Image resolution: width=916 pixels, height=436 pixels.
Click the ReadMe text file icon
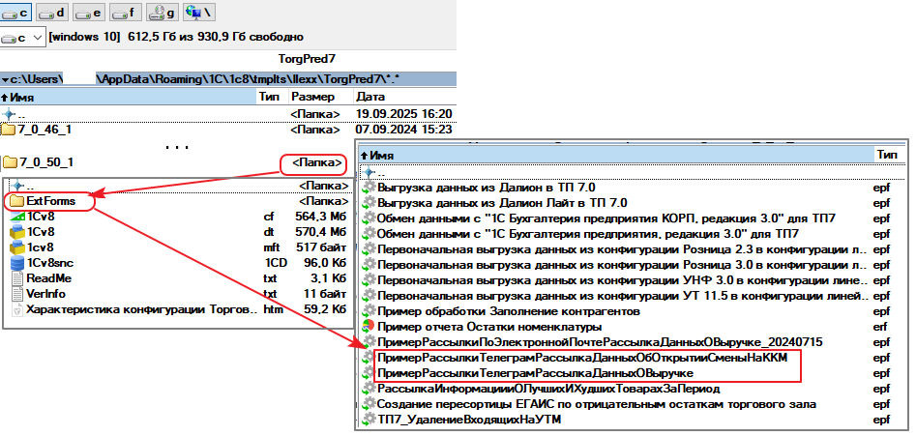[16, 278]
